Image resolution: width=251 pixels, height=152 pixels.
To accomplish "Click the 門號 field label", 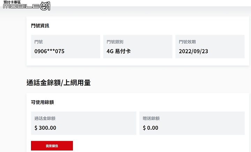I will click(39, 42).
